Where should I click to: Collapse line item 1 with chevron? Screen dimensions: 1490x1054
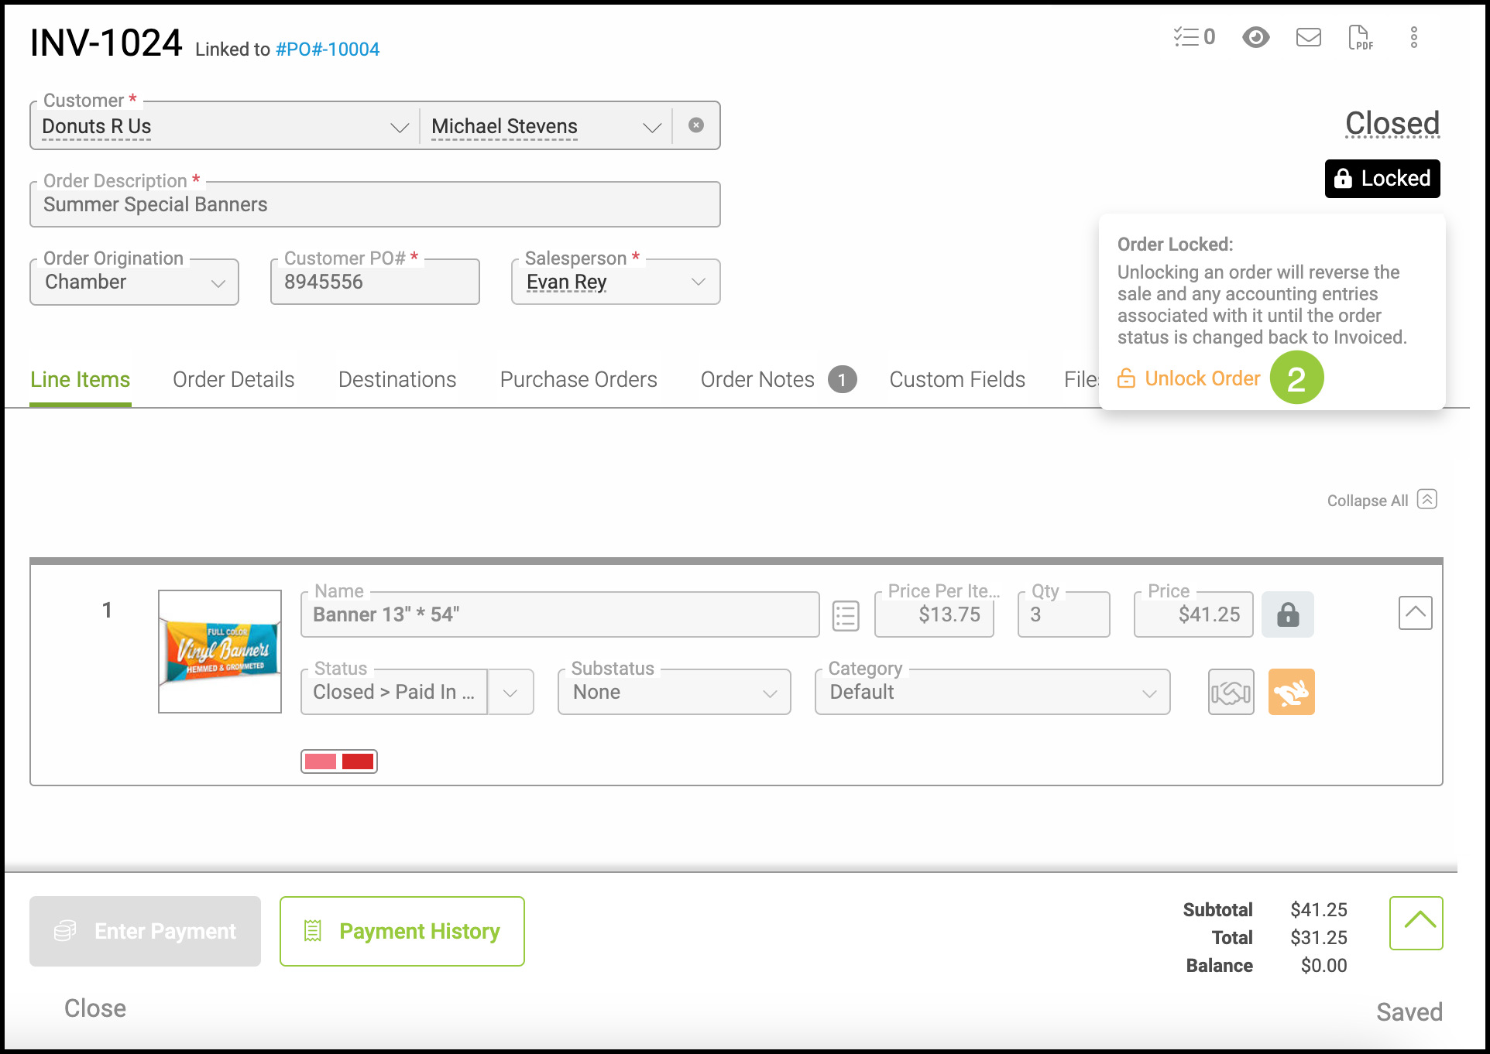pyautogui.click(x=1415, y=613)
